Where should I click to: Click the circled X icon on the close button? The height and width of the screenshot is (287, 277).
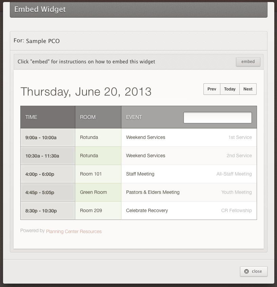[246, 271]
